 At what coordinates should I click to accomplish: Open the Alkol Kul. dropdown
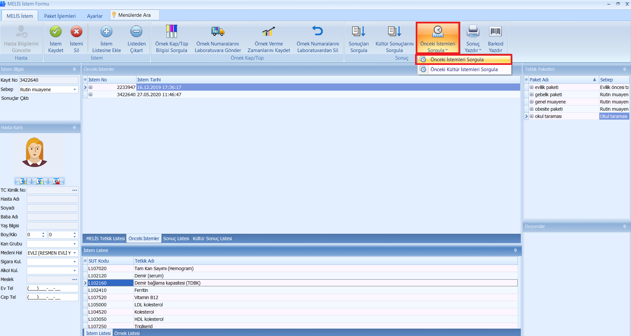75,270
